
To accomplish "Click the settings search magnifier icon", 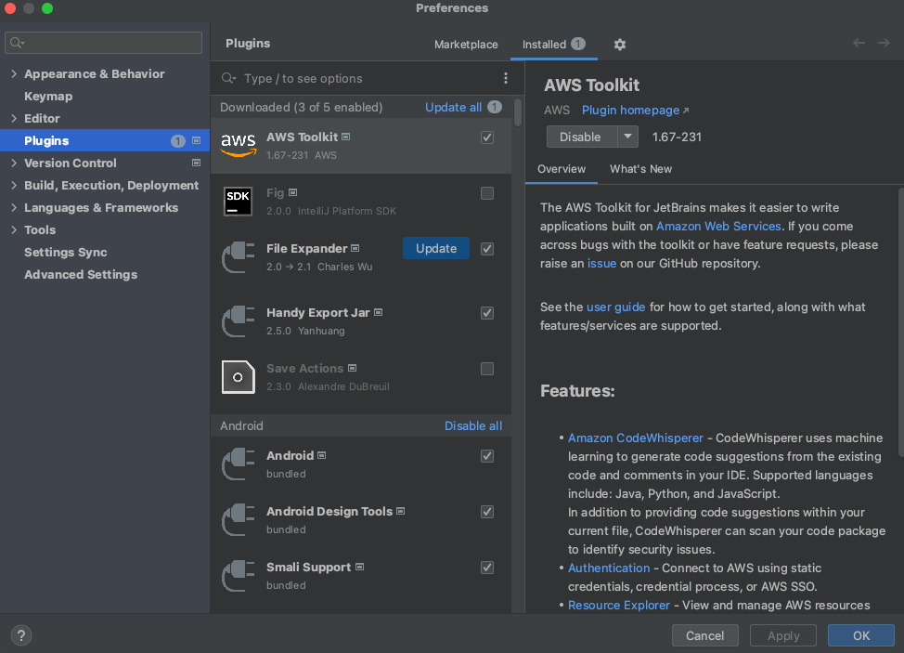I will (18, 43).
